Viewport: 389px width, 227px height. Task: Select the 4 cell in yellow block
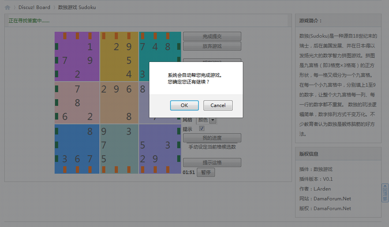(x=129, y=74)
